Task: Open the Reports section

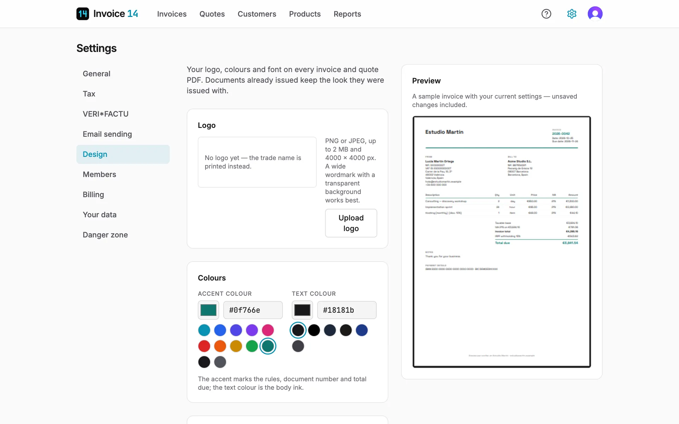Action: 347,14
